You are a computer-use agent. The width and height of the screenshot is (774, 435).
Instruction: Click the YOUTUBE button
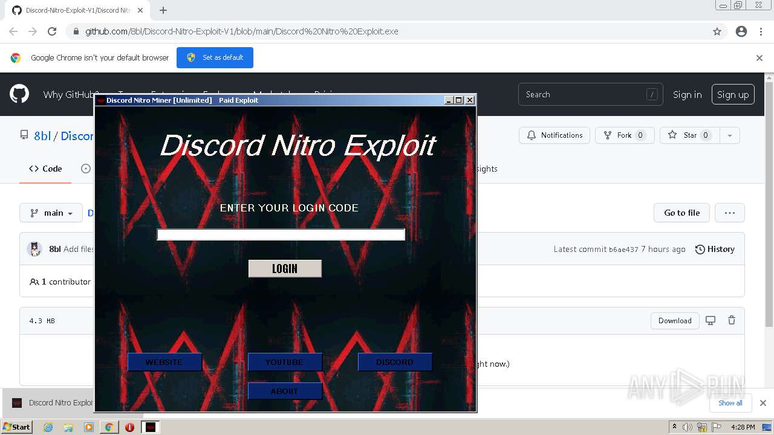284,362
